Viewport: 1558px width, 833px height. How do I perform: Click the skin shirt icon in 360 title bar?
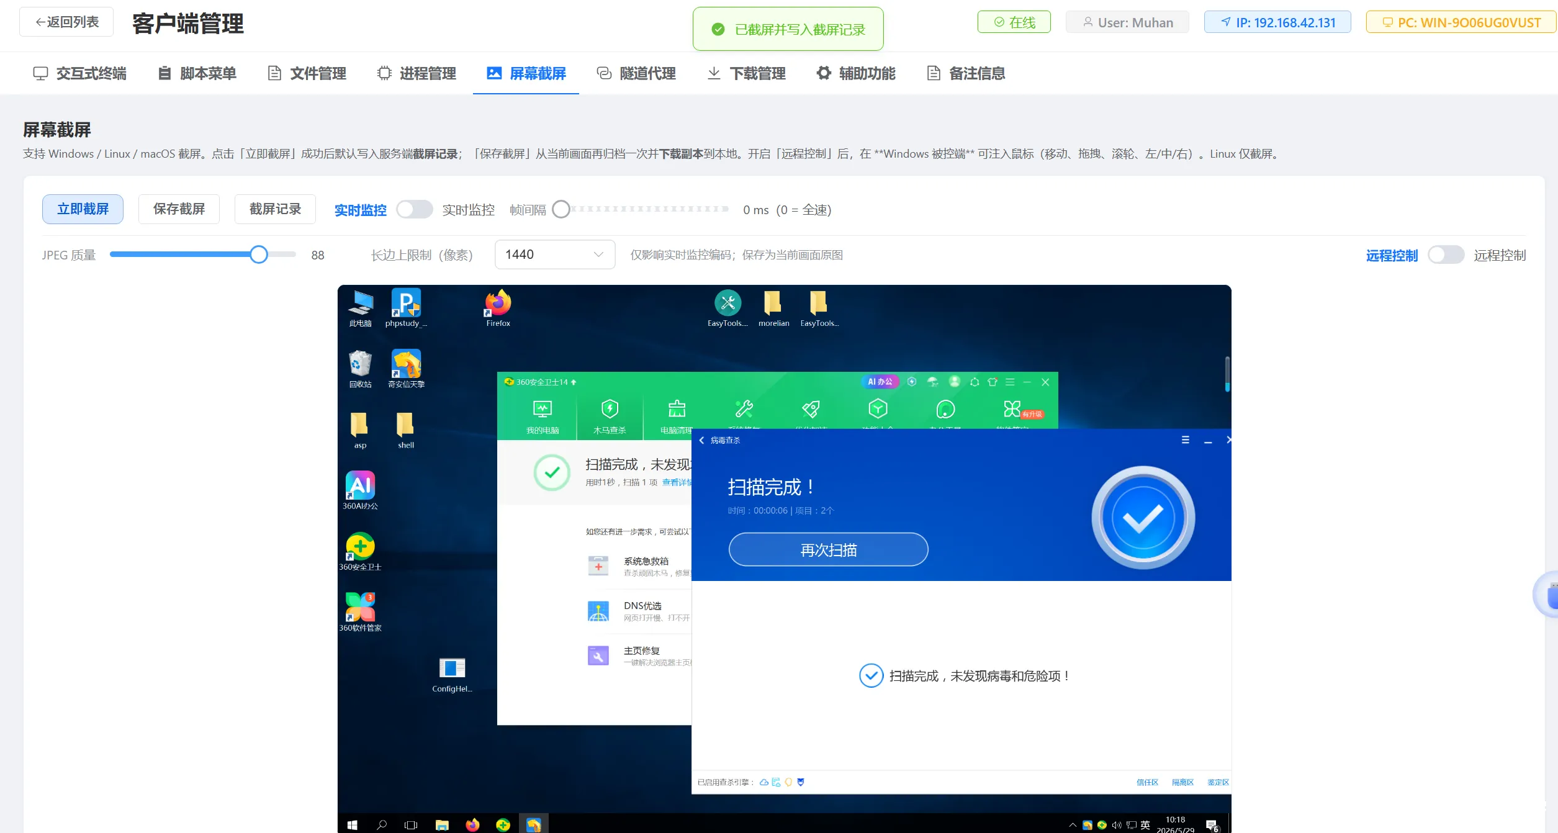(992, 382)
